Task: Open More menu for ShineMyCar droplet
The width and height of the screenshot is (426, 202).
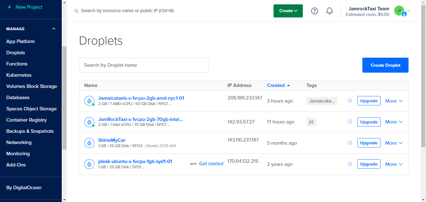Action: point(394,143)
